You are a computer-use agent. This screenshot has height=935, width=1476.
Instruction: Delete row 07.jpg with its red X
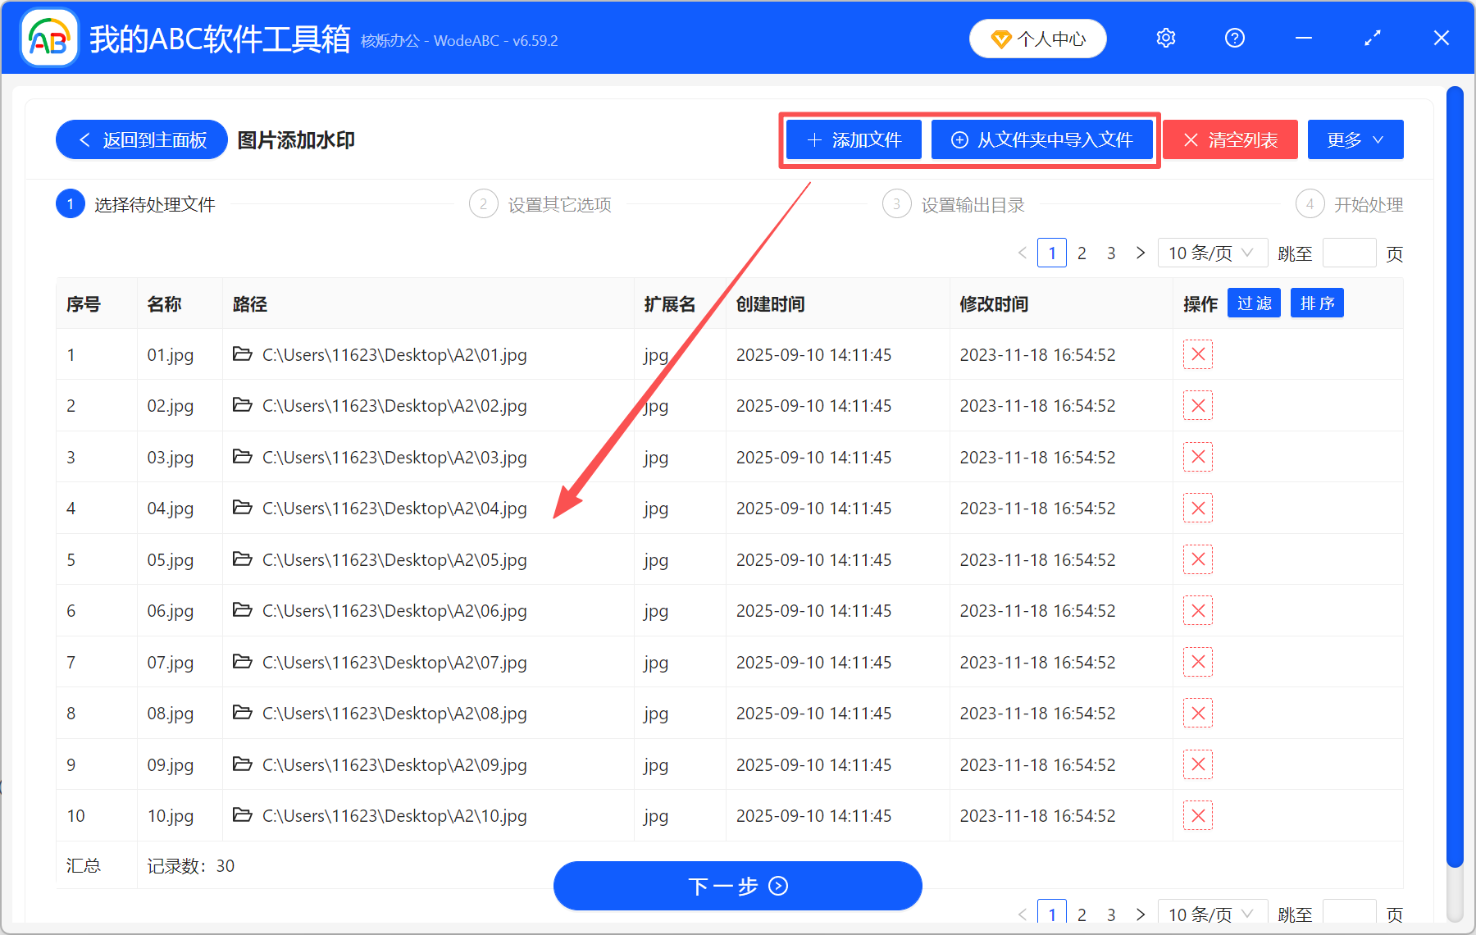point(1198,662)
